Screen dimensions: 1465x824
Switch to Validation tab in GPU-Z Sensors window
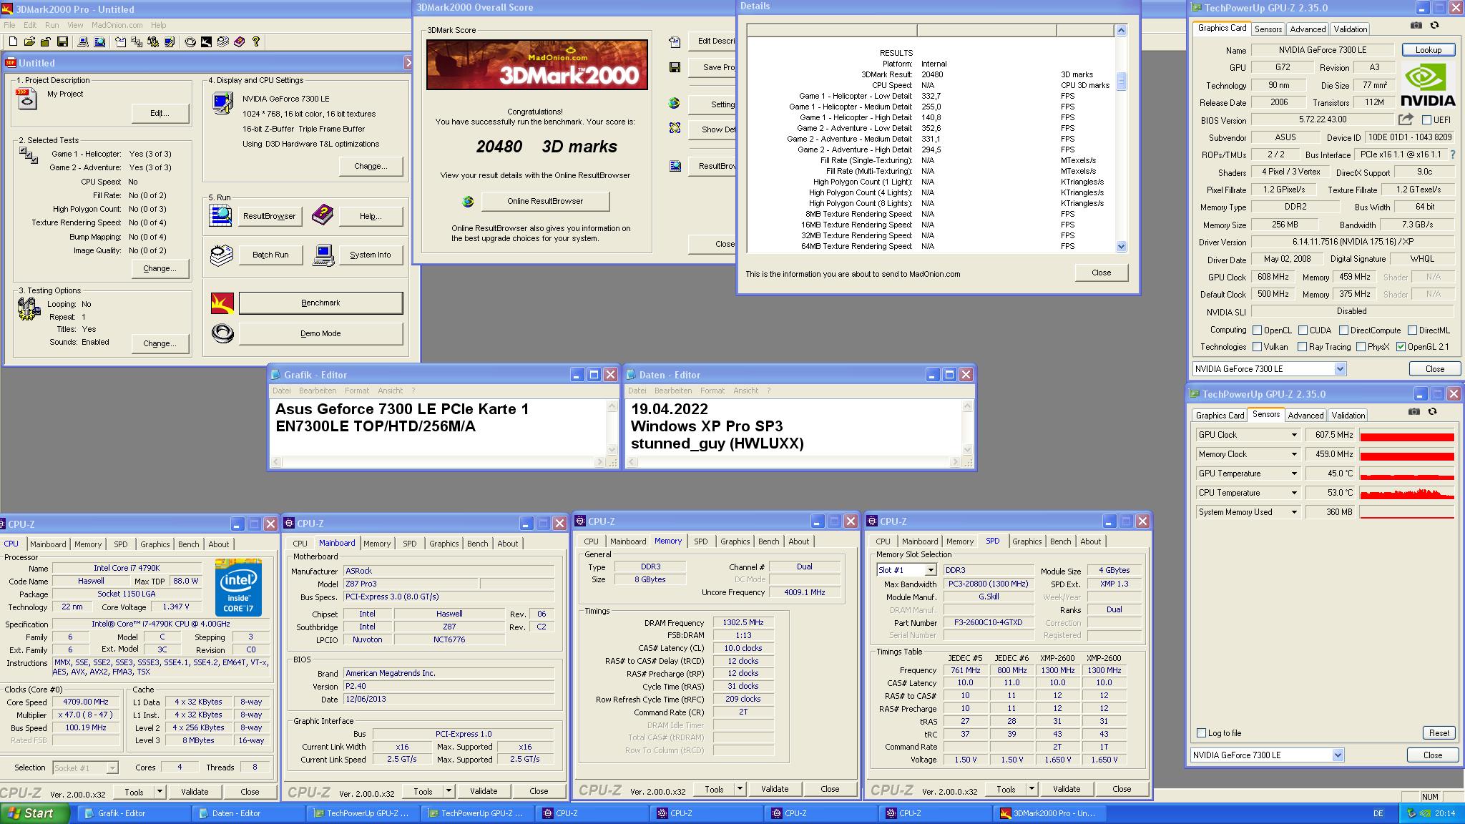[1348, 416]
